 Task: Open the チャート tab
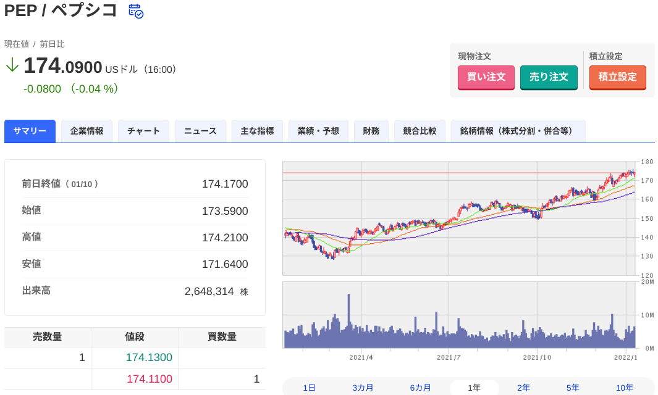point(143,131)
